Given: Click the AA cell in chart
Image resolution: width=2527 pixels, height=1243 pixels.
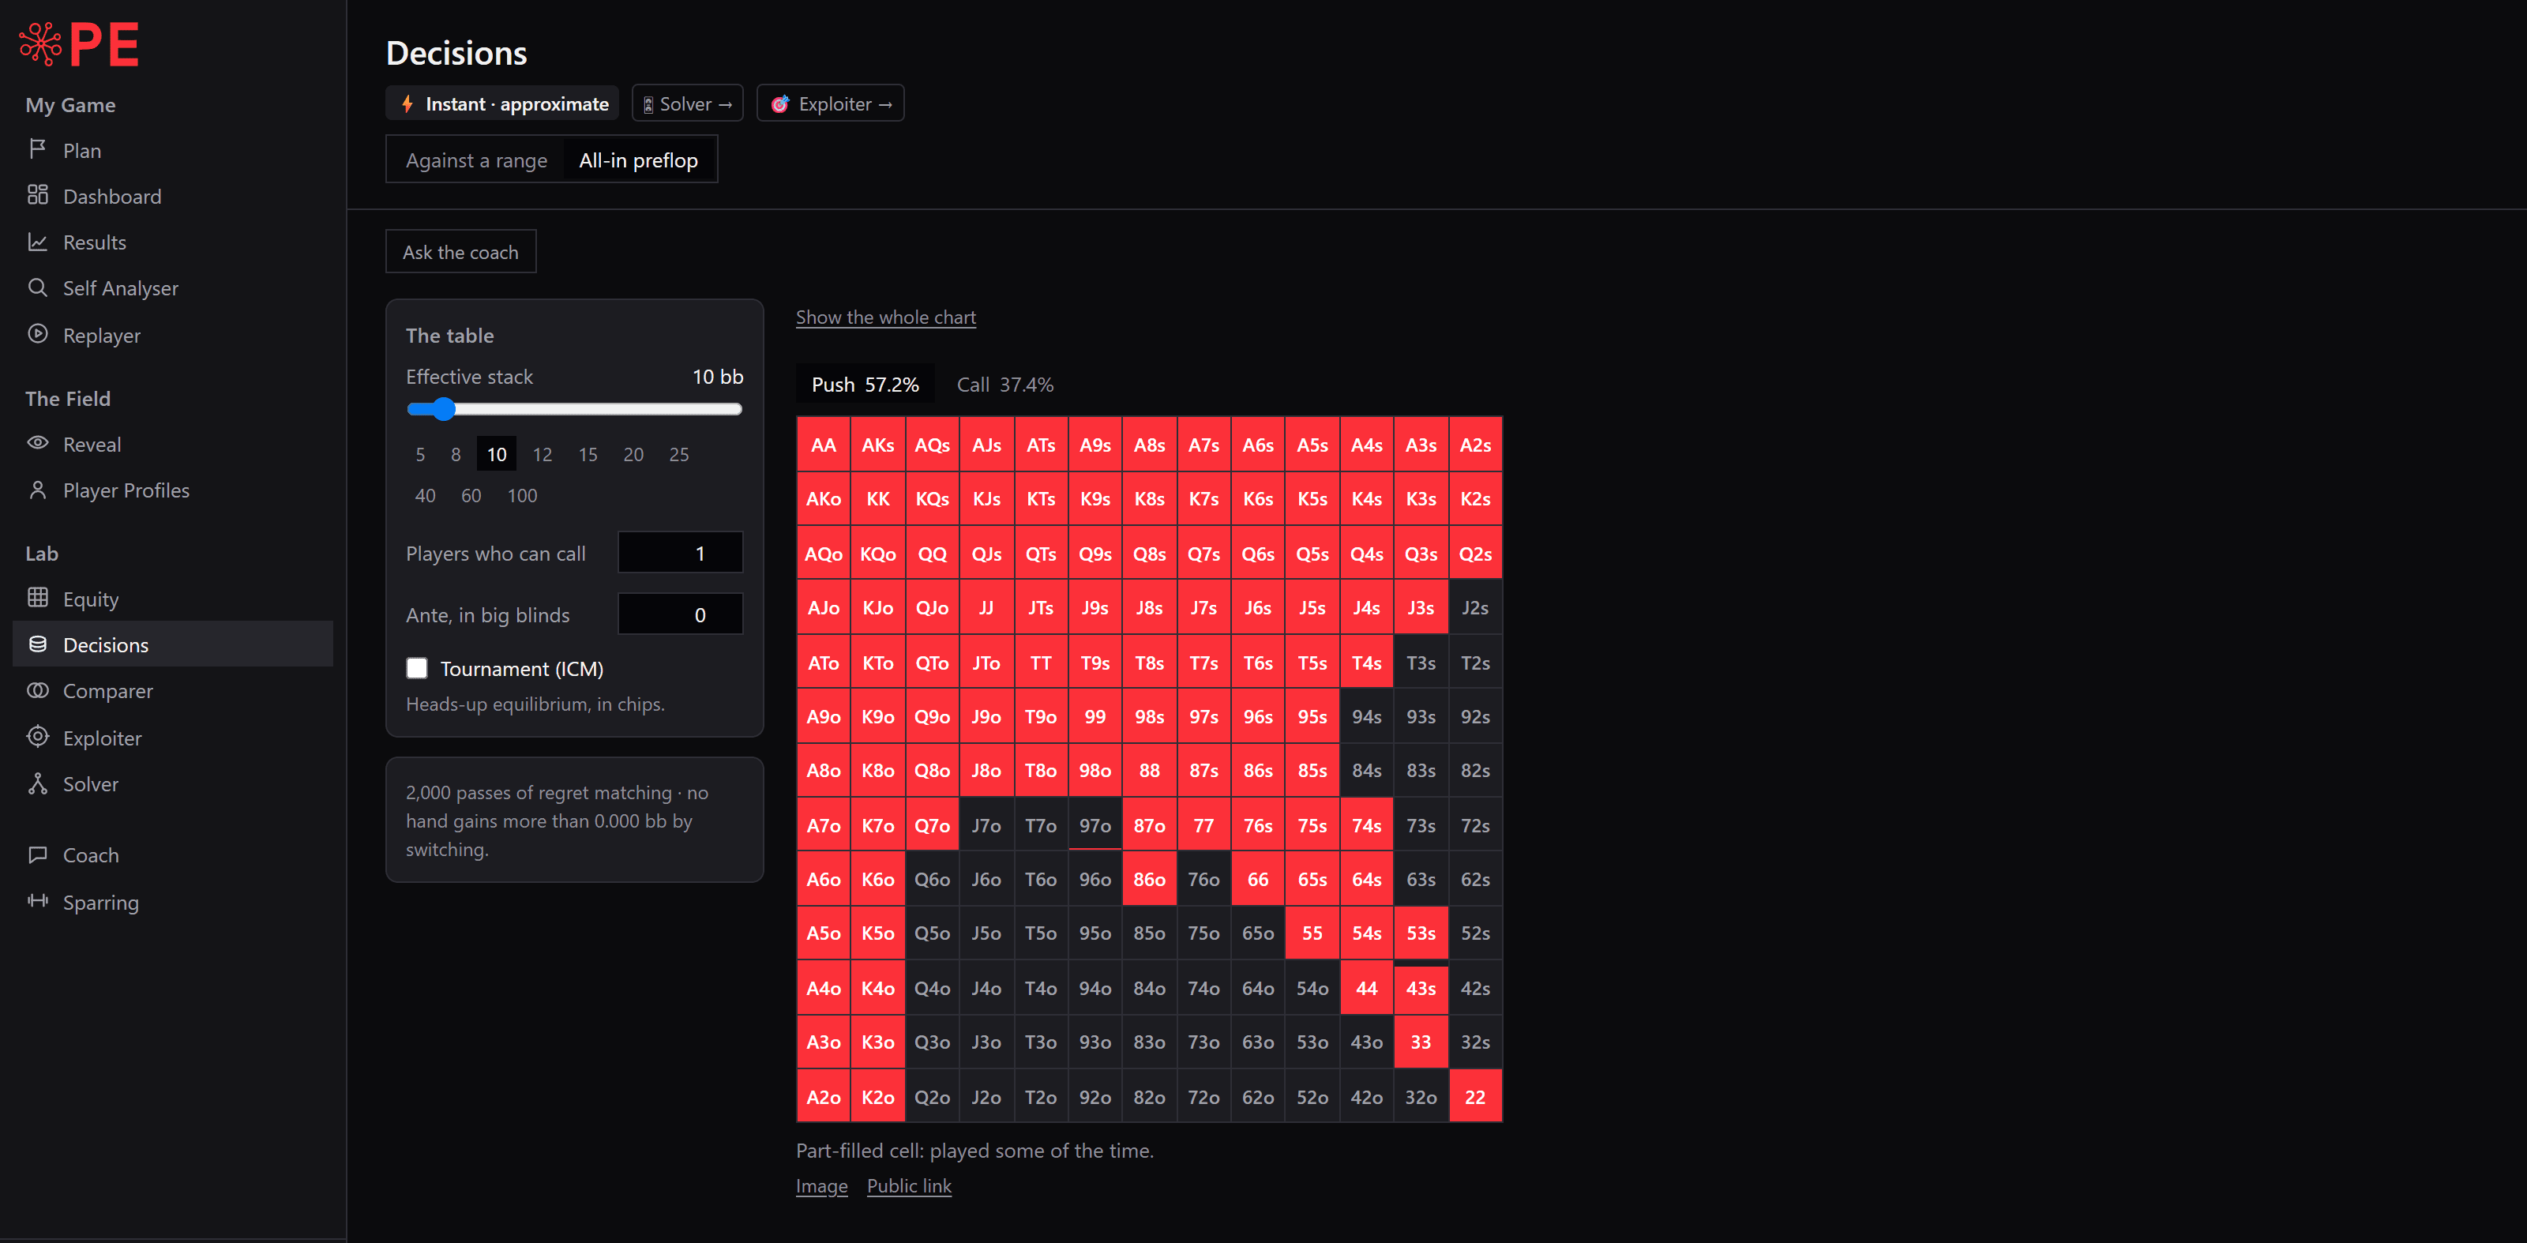Looking at the screenshot, I should tap(823, 445).
